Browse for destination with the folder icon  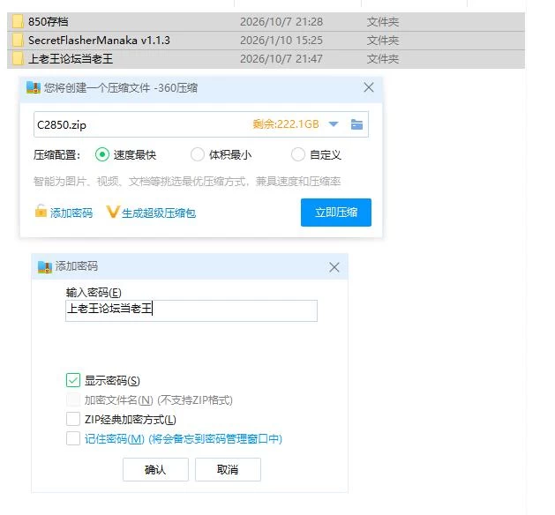(x=356, y=124)
